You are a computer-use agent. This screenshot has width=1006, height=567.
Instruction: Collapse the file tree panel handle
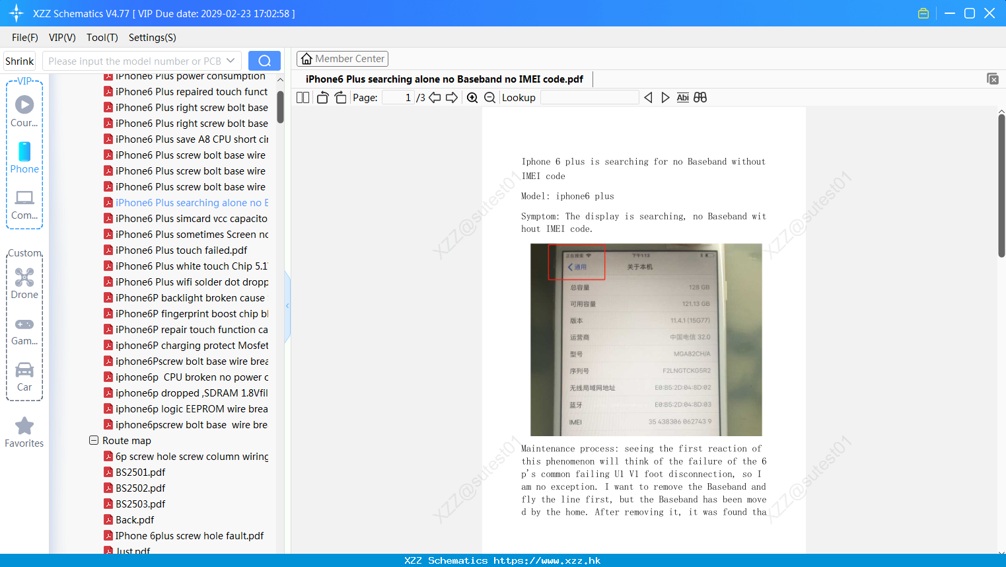287,306
